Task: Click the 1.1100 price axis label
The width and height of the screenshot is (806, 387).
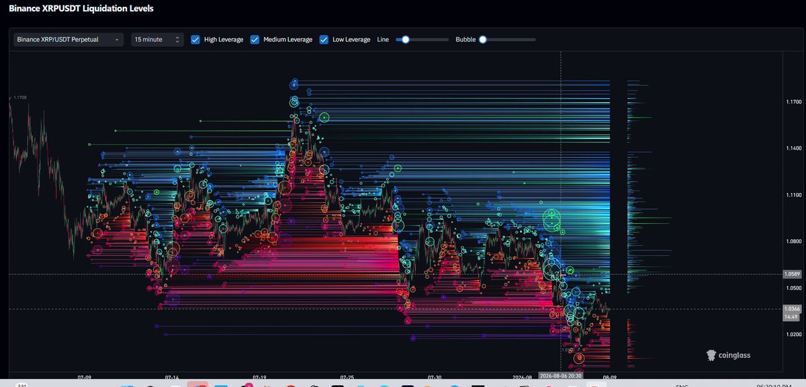Action: tap(793, 194)
